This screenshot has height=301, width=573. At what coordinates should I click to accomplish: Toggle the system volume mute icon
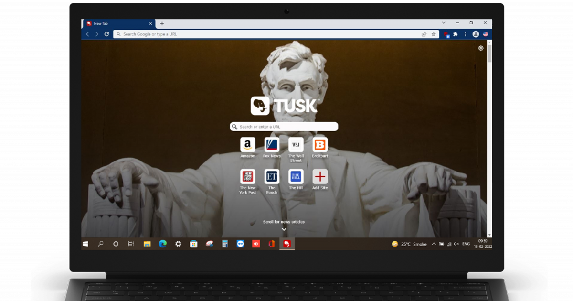pos(456,244)
